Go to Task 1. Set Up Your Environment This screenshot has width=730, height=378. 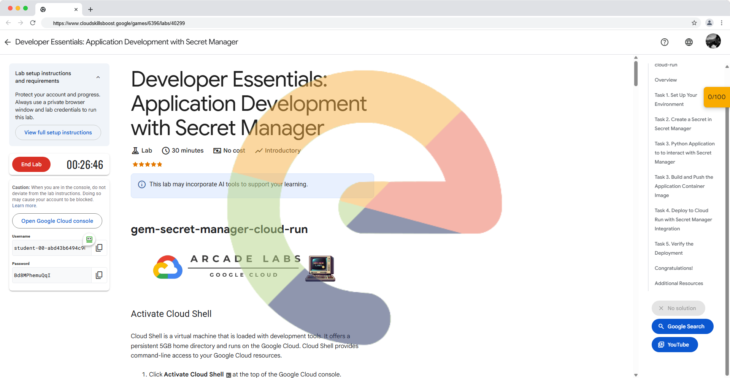[x=676, y=100]
